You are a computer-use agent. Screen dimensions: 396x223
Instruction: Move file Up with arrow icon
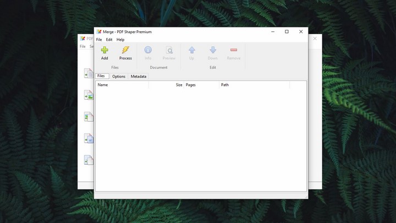tap(192, 50)
